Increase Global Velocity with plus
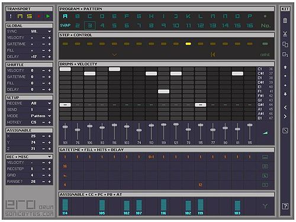This screenshot has height=222, width=296. (x=50, y=38)
